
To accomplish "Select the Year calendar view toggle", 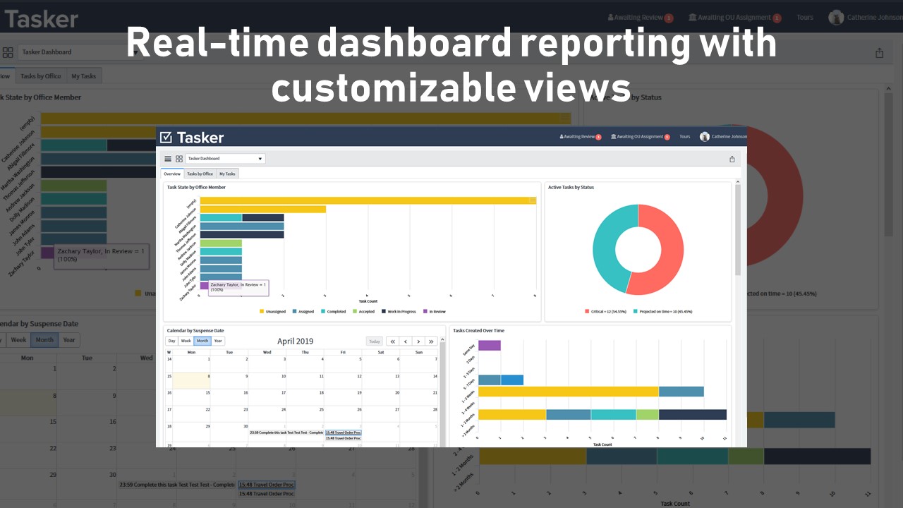I will click(x=218, y=341).
